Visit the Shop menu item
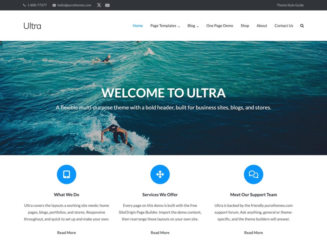 click(x=245, y=26)
